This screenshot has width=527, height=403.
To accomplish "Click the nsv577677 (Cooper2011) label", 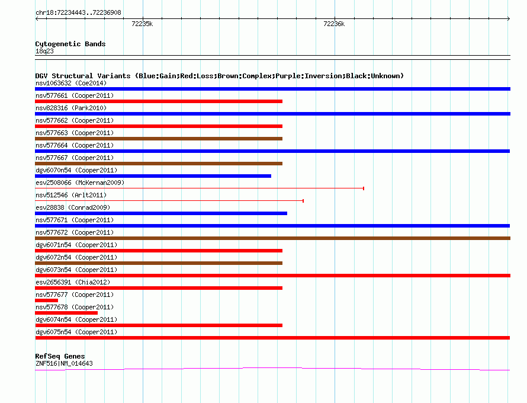I will pyautogui.click(x=75, y=295).
